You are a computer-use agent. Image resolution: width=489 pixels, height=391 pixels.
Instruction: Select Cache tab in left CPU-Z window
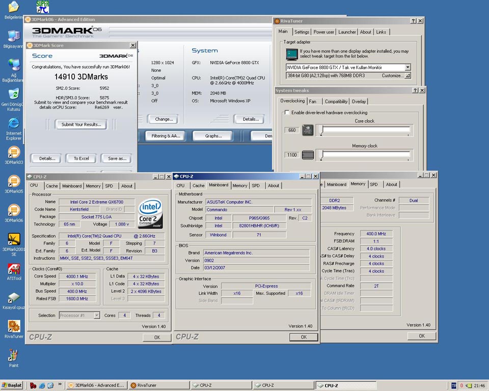pyautogui.click(x=52, y=186)
